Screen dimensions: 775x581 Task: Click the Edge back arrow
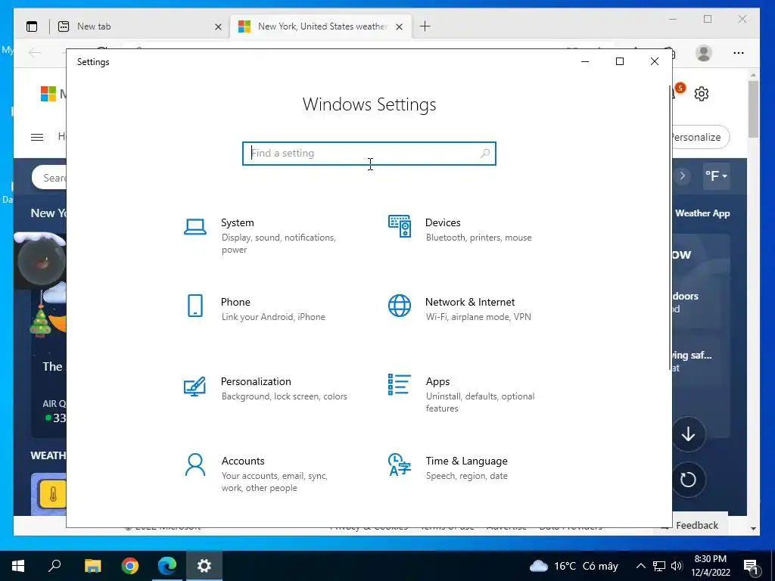(35, 53)
